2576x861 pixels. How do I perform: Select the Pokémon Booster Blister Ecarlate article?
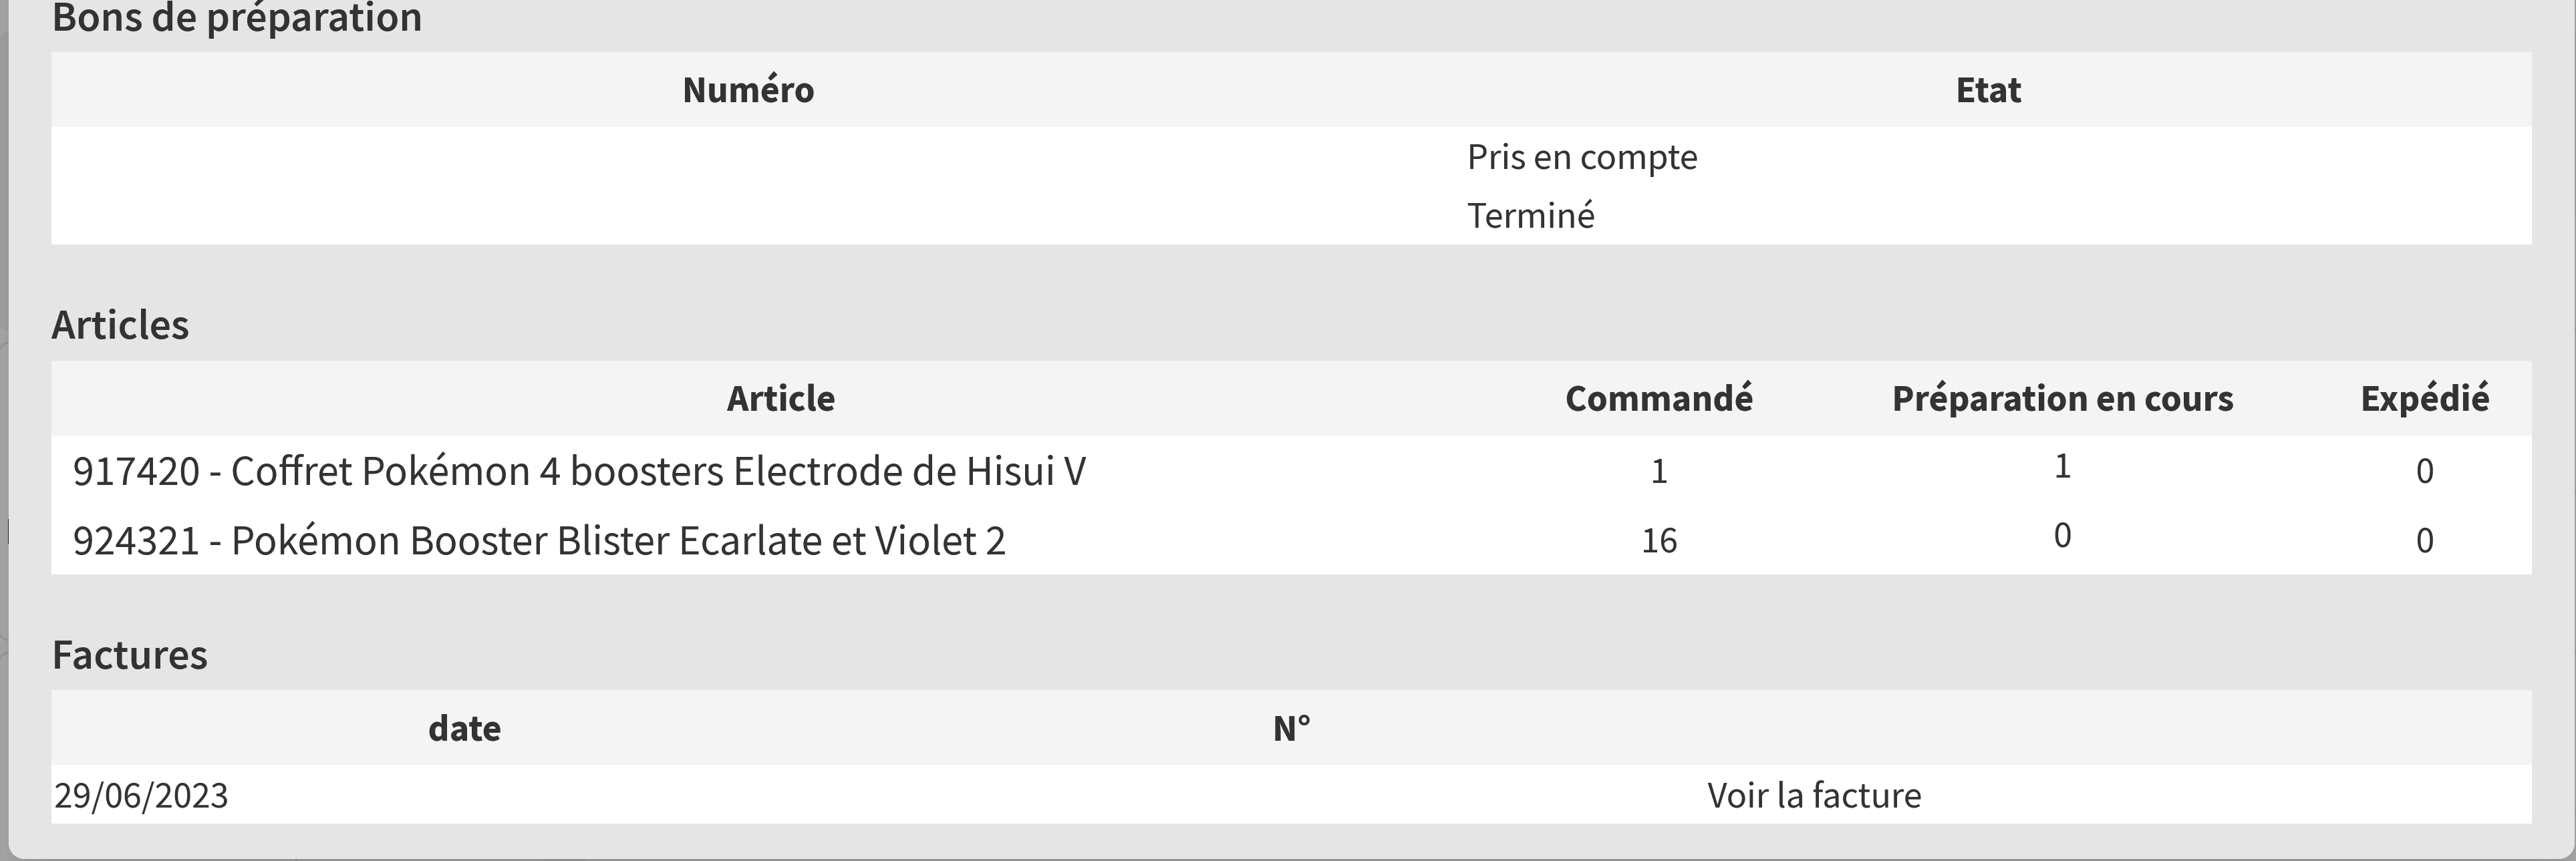539,541
